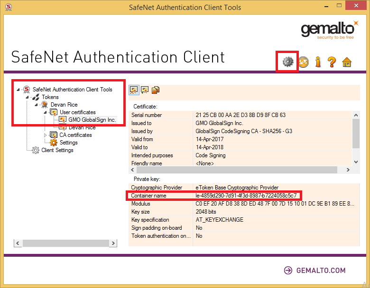Screen dimensions: 370x288
Task: Minimize the SafeNet window
Action: pos(326,6)
